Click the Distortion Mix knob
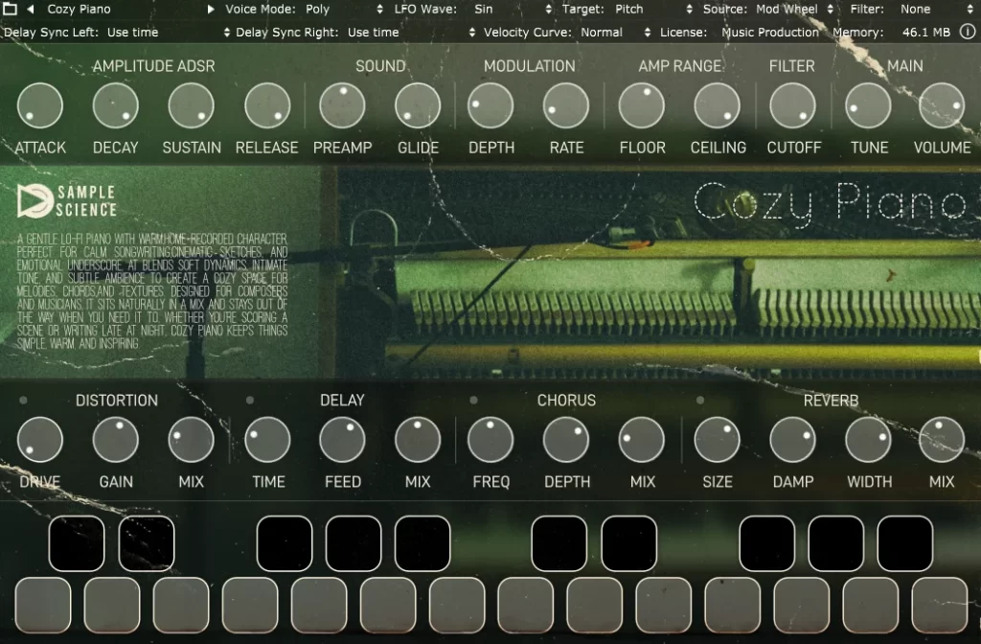Screen dimensions: 981x644 [192, 440]
